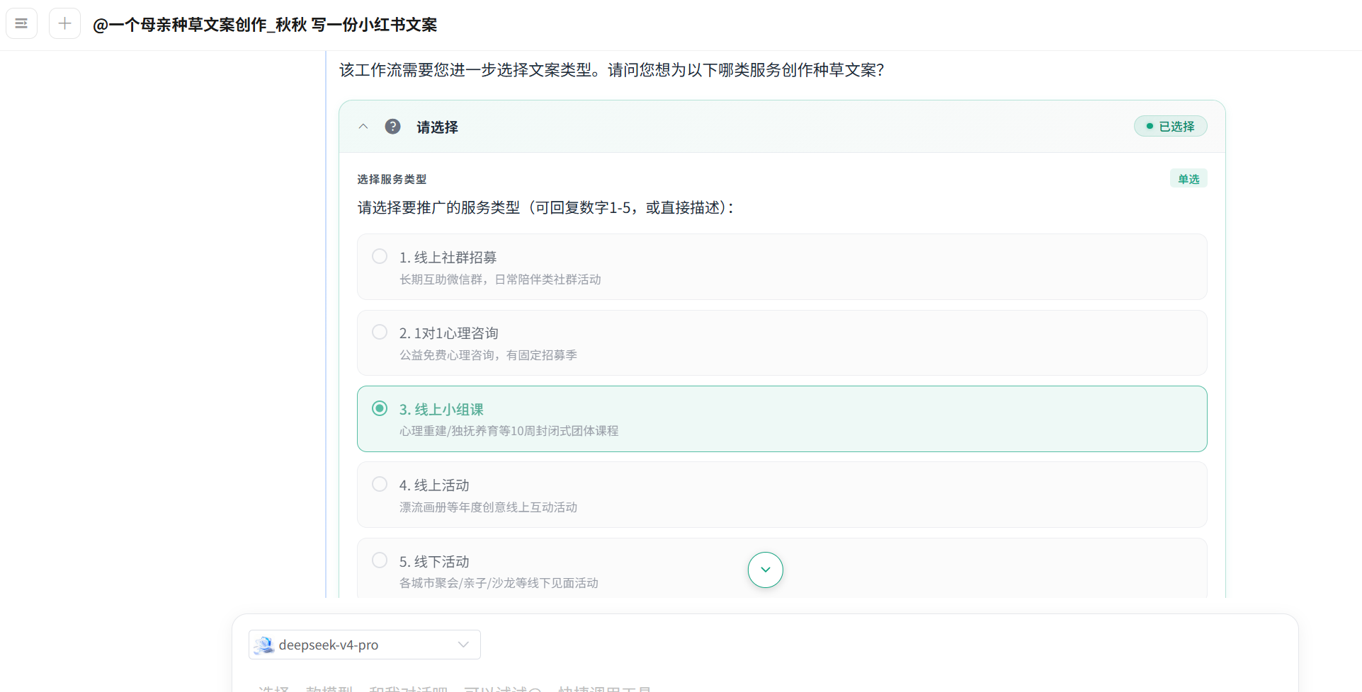Collapse the 请选择 panel chevron
This screenshot has width=1362, height=692.
pyautogui.click(x=363, y=127)
